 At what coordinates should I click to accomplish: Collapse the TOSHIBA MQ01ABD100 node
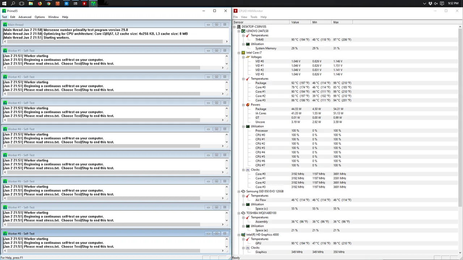tap(239, 213)
